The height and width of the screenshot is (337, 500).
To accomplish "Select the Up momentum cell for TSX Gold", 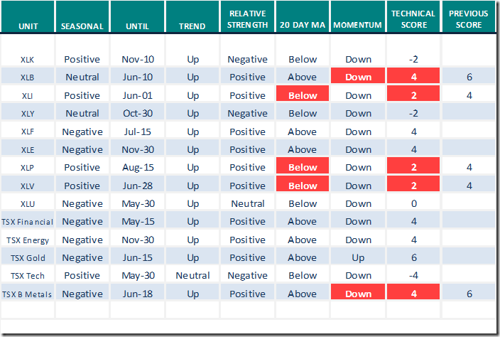I will 358,257.
